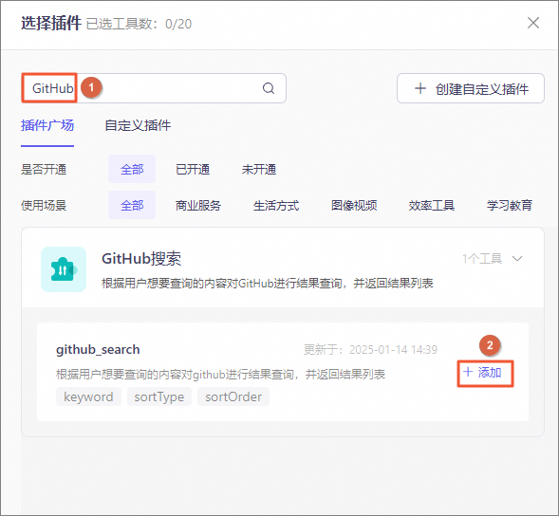Choose the 效率工具 scenario filter
Viewport: 559px width, 516px height.
[x=432, y=205]
